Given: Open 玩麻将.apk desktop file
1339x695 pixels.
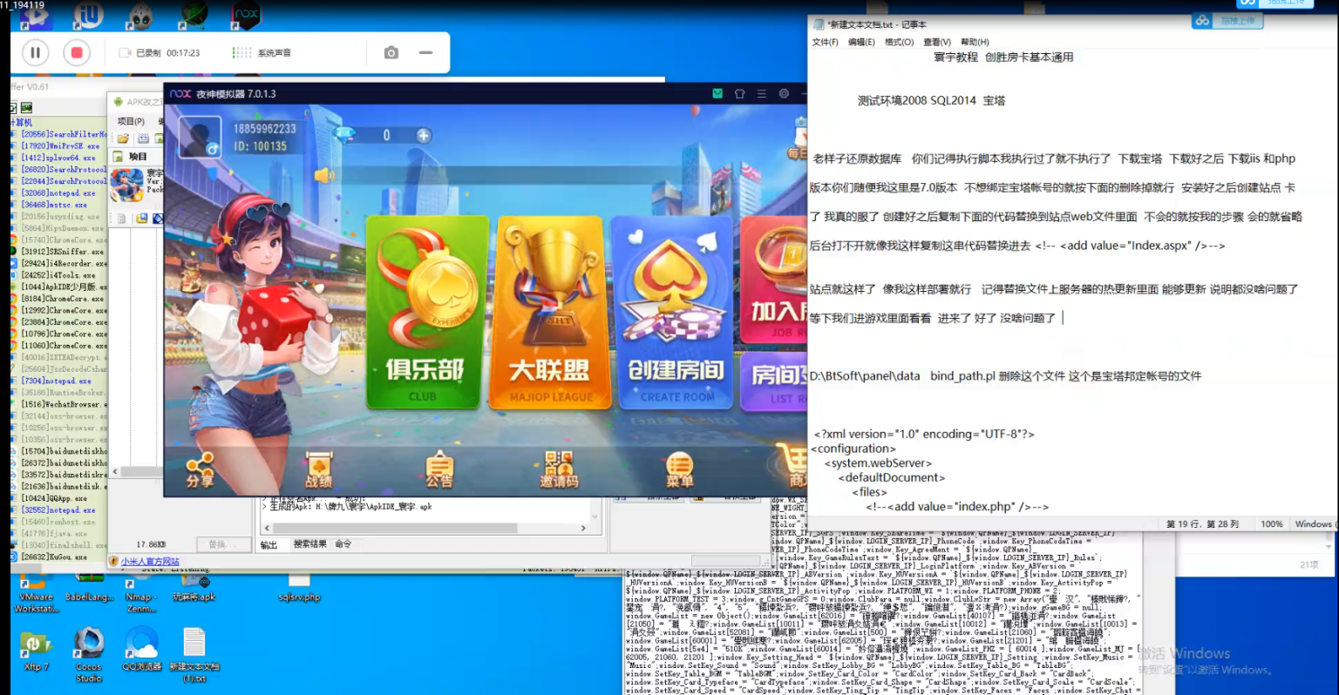Looking at the screenshot, I should click(194, 587).
